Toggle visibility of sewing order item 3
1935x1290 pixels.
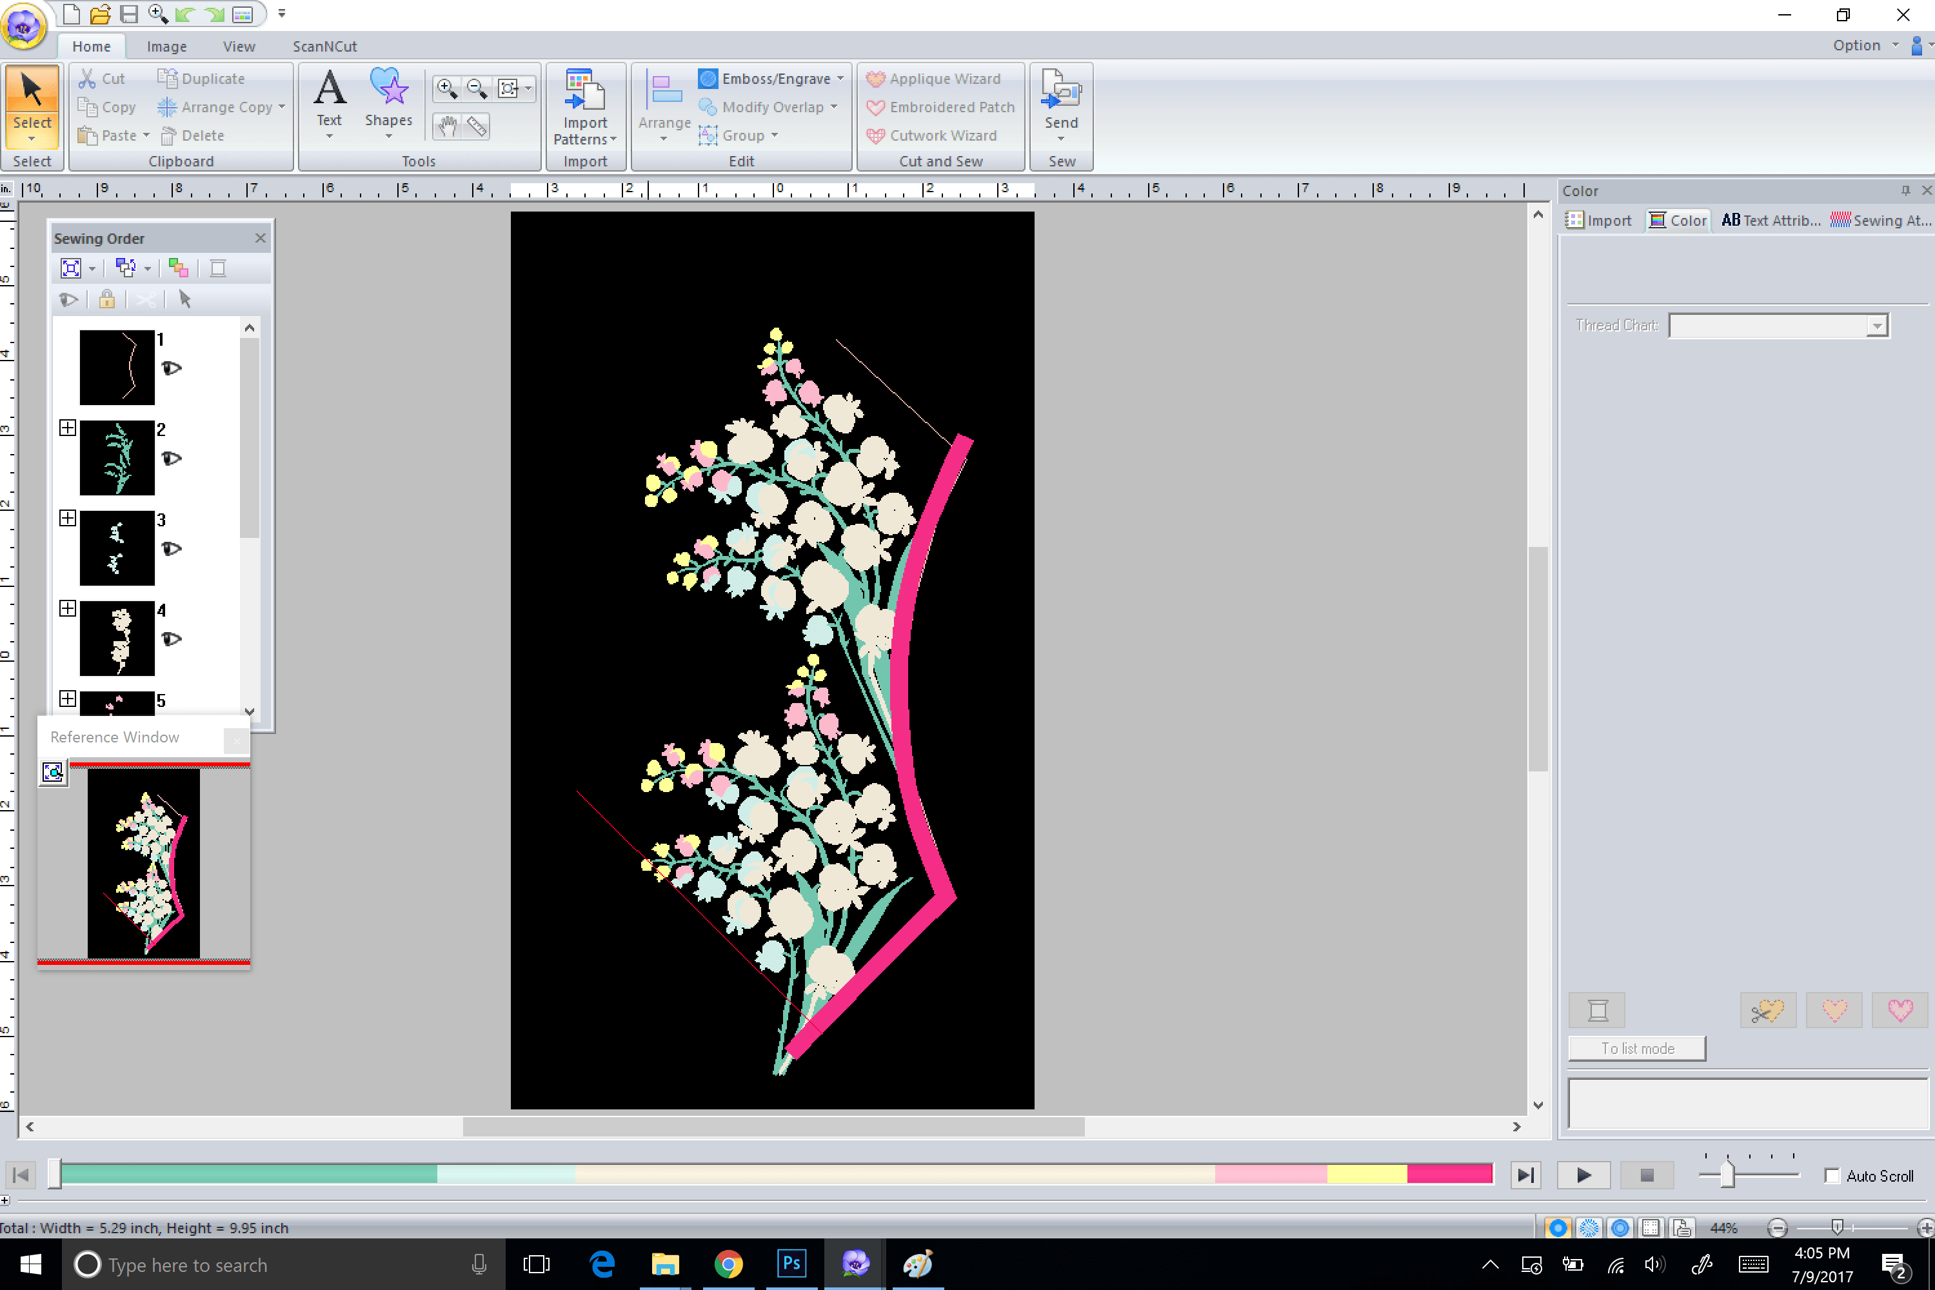[x=171, y=549]
